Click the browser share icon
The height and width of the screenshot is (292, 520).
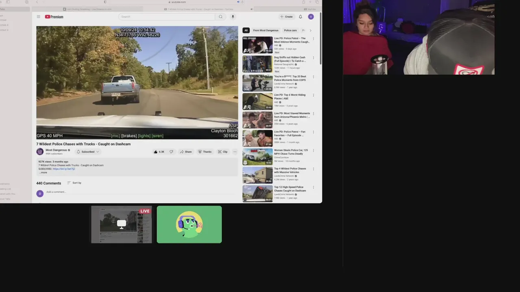303,2
